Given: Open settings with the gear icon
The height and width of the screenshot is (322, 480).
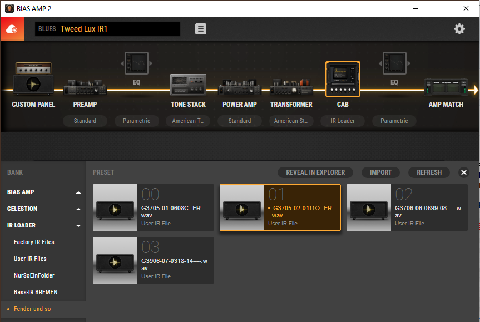Looking at the screenshot, I should [459, 29].
